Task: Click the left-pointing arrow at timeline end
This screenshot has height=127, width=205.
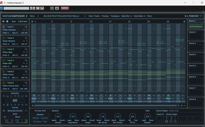Action: pyautogui.click(x=184, y=21)
